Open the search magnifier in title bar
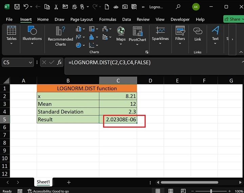The width and height of the screenshot is (244, 193). (178, 6)
